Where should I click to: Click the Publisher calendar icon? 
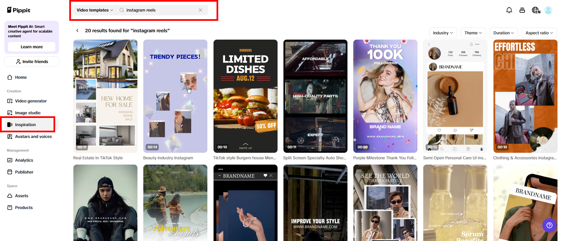pos(10,172)
